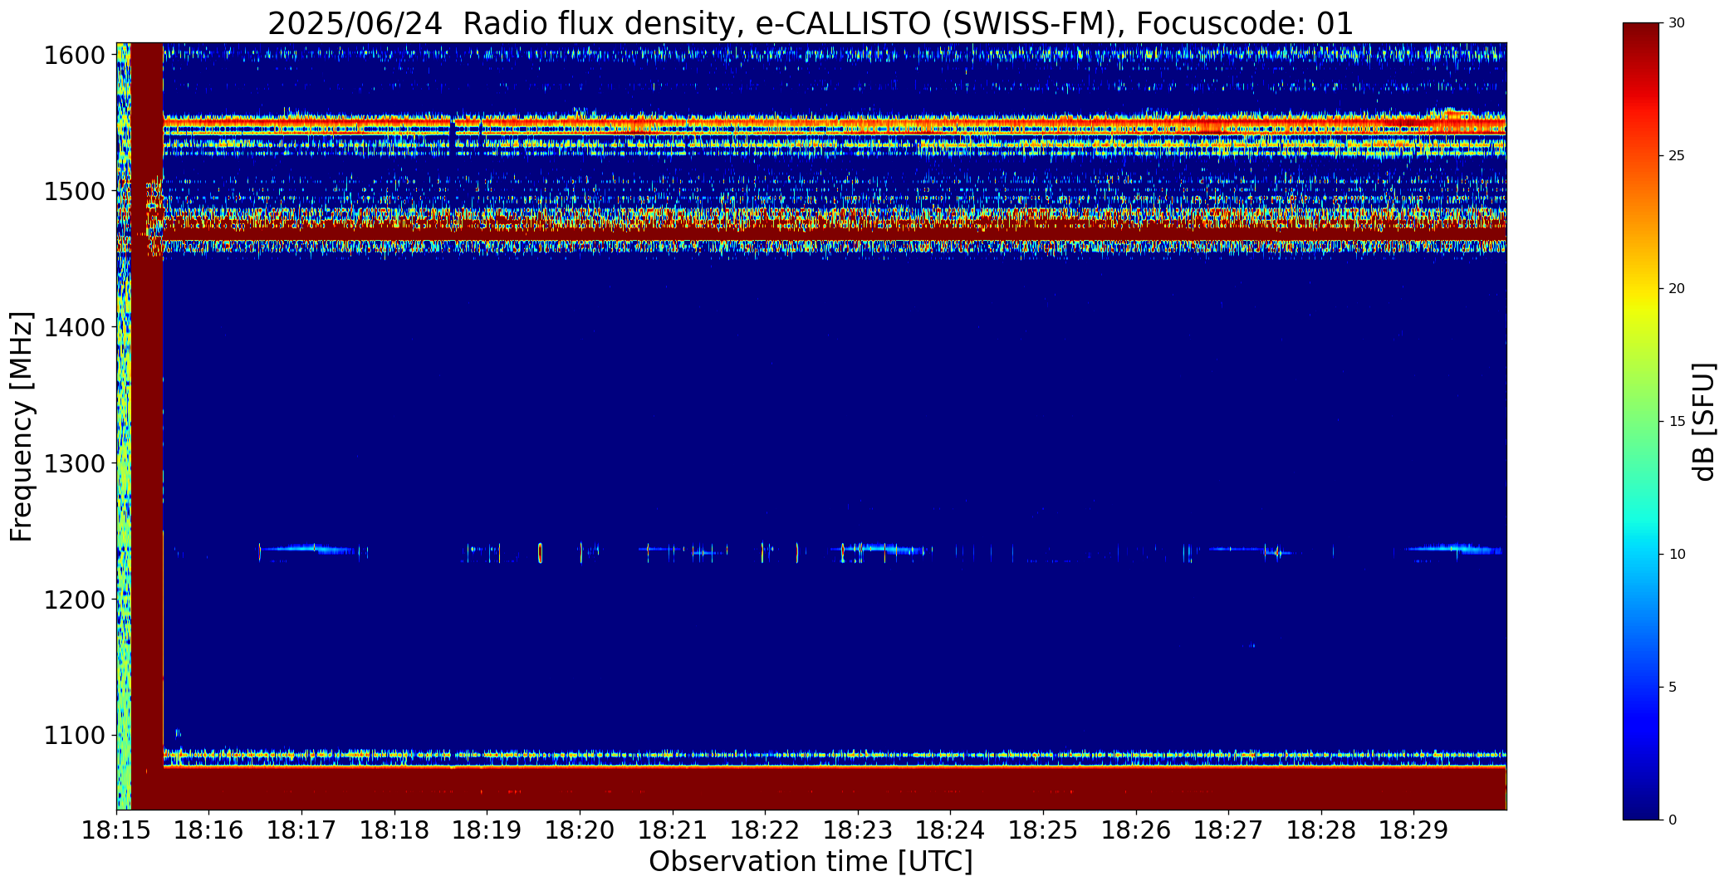1729x886 pixels.
Task: Click the orange band near 1550 MHz
Action: (835, 124)
